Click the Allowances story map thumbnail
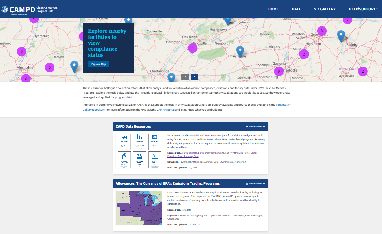This screenshot has width=382, height=234. click(139, 208)
